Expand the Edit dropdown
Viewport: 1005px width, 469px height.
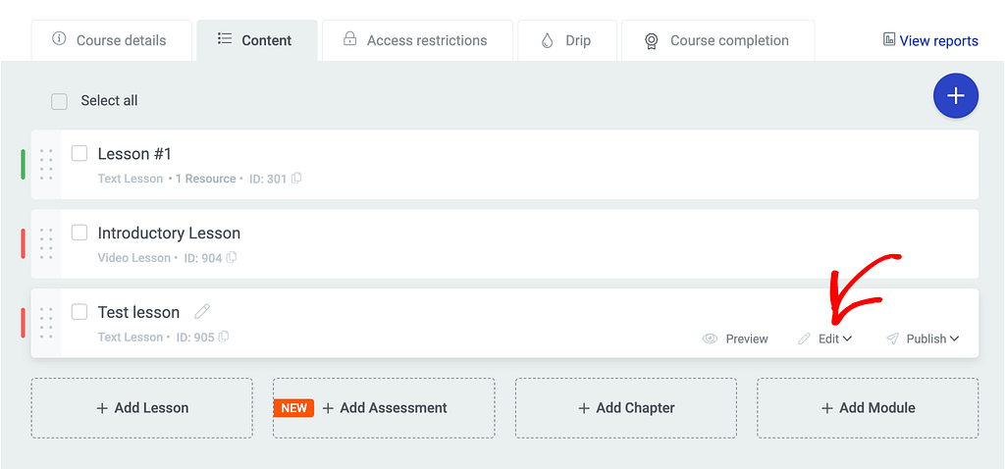pos(824,339)
